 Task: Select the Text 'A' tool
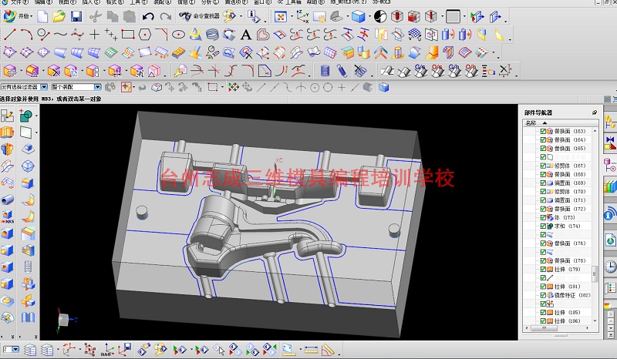click(x=246, y=35)
